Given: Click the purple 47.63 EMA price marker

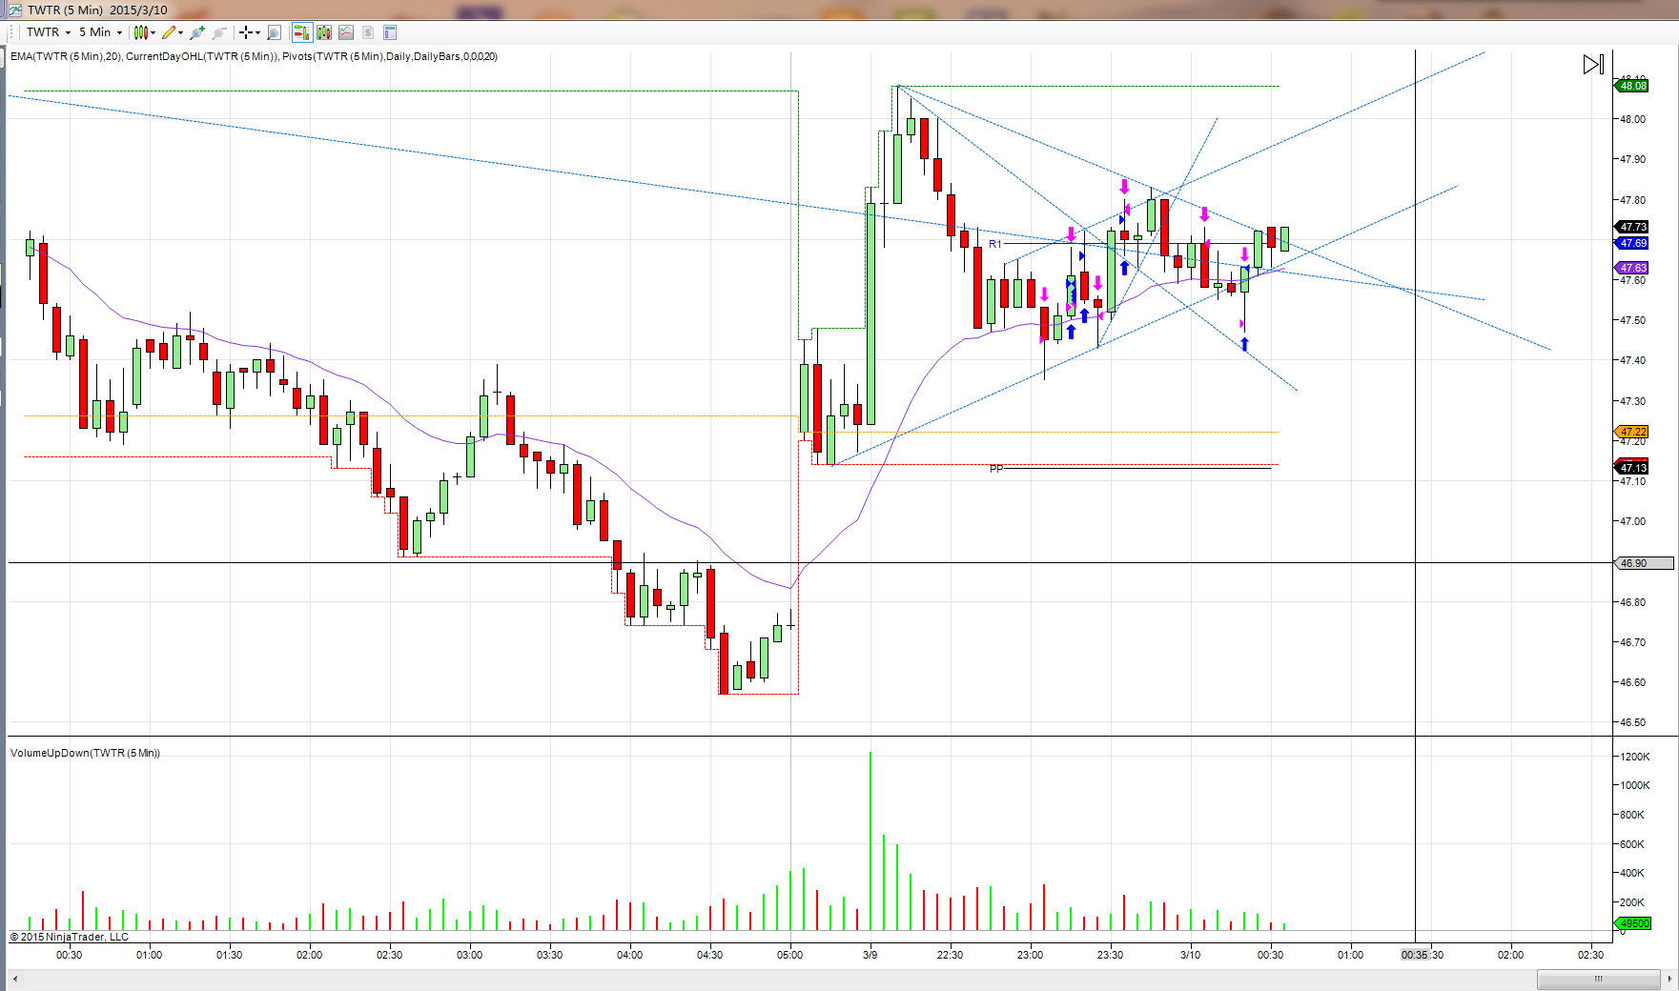Looking at the screenshot, I should pos(1632,268).
